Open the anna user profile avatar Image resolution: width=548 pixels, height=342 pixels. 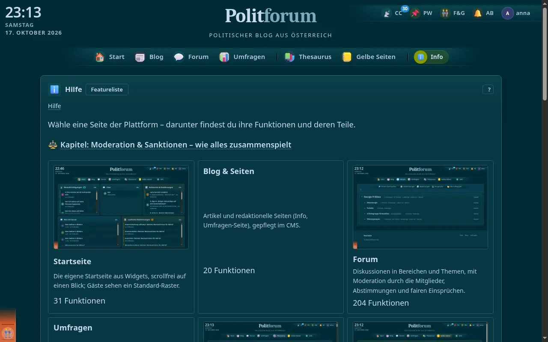pos(507,13)
